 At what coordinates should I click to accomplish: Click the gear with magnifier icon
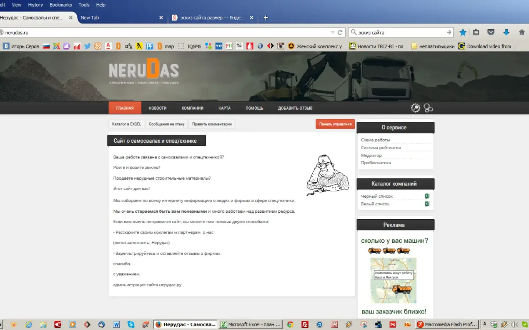pos(415,108)
